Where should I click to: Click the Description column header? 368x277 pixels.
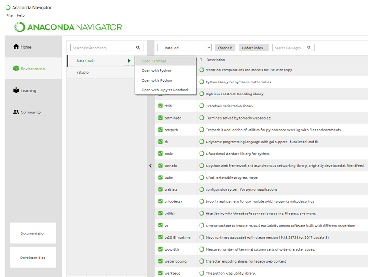coord(216,60)
